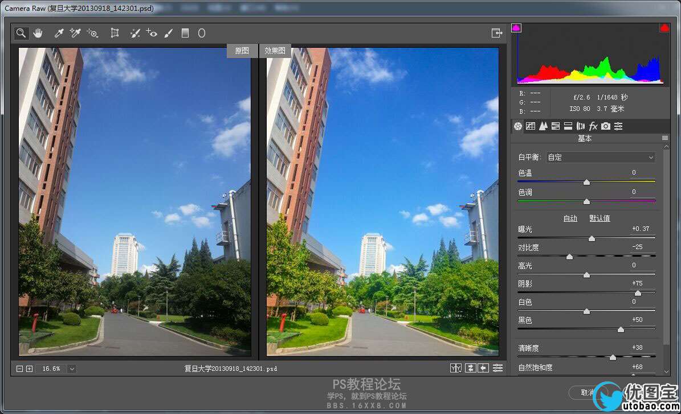Toggle full screen mode icon
The height and width of the screenshot is (414, 681).
pos(497,33)
